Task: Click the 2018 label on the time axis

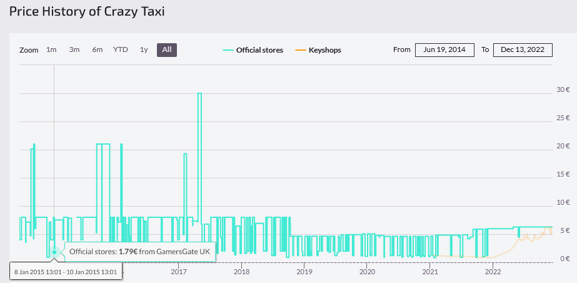Action: tap(241, 272)
